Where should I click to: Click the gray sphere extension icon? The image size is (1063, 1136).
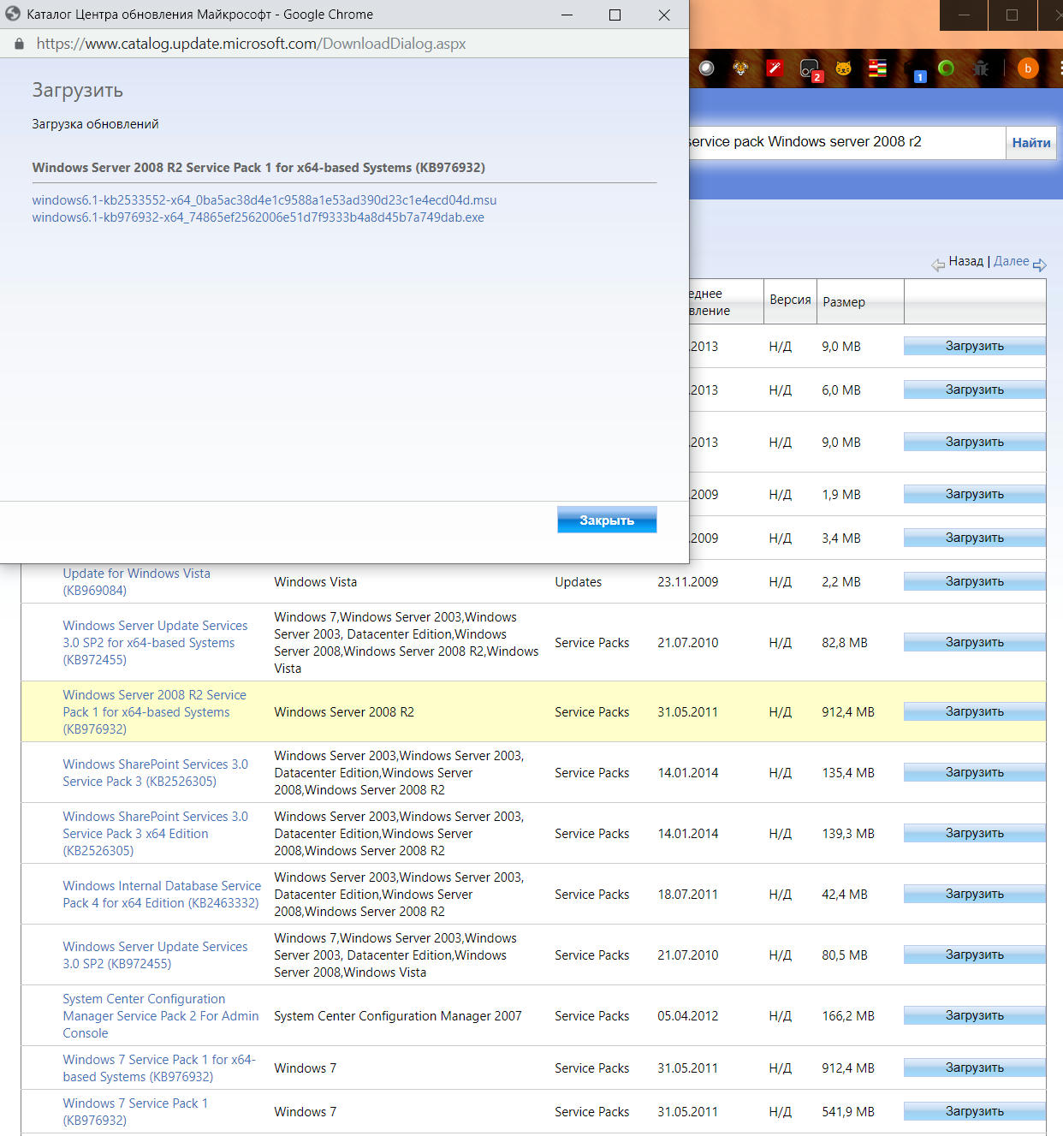coord(706,68)
